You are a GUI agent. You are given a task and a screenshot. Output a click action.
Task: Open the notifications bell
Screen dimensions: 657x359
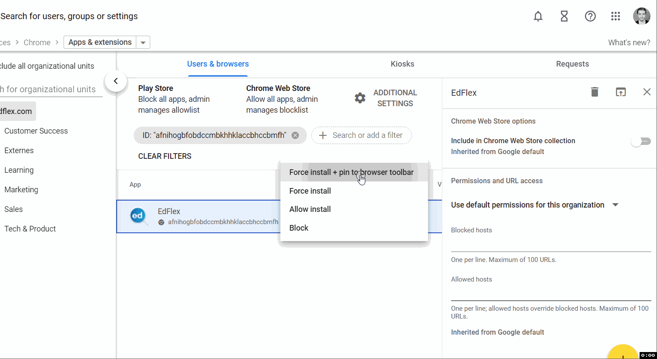tap(538, 17)
